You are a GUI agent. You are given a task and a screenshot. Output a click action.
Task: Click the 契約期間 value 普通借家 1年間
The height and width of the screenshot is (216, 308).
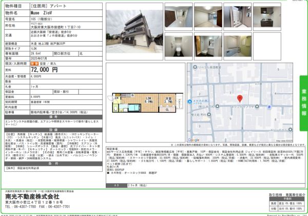pos(40,102)
